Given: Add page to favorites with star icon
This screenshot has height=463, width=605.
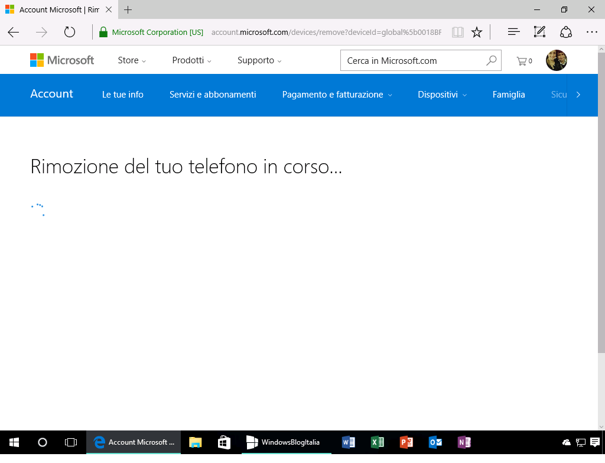Looking at the screenshot, I should [x=477, y=32].
